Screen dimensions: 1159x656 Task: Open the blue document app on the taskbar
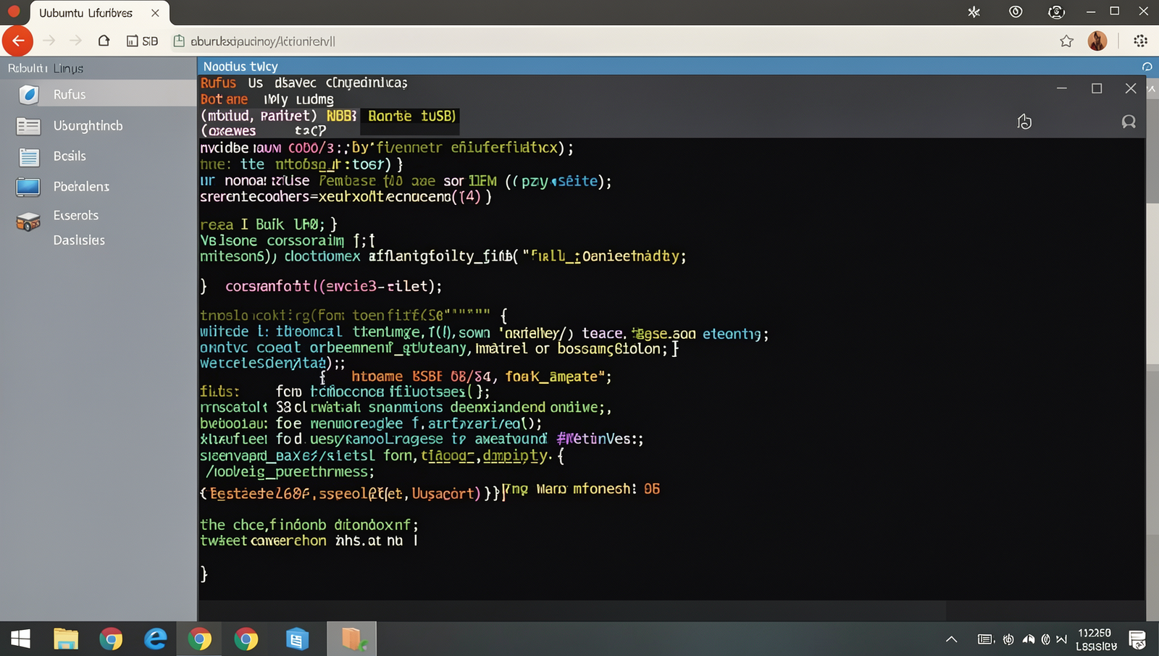297,639
